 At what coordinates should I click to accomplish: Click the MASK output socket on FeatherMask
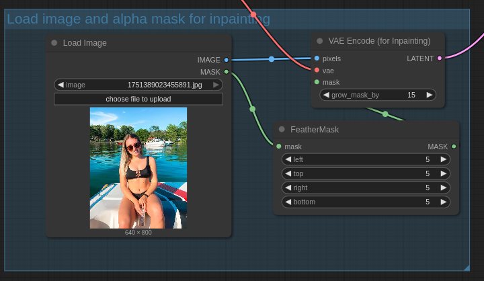(x=454, y=147)
